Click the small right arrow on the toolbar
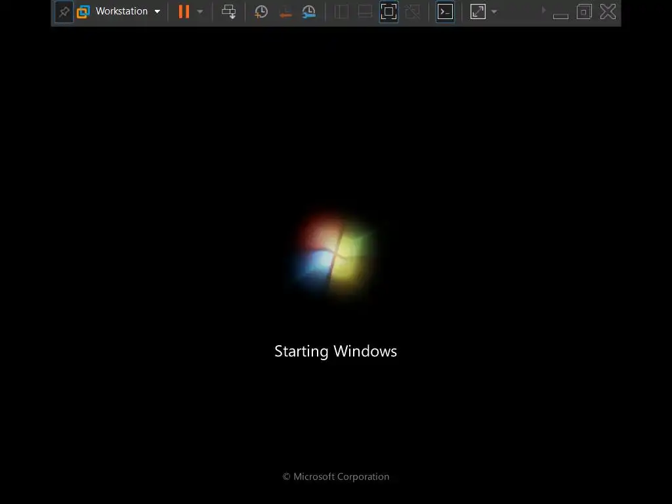This screenshot has height=504, width=672. tap(544, 10)
